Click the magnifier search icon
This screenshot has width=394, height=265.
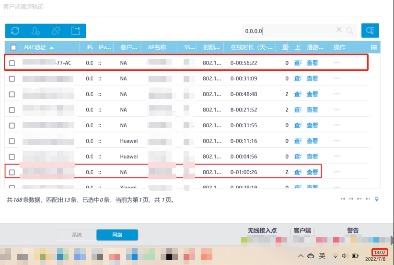point(350,31)
